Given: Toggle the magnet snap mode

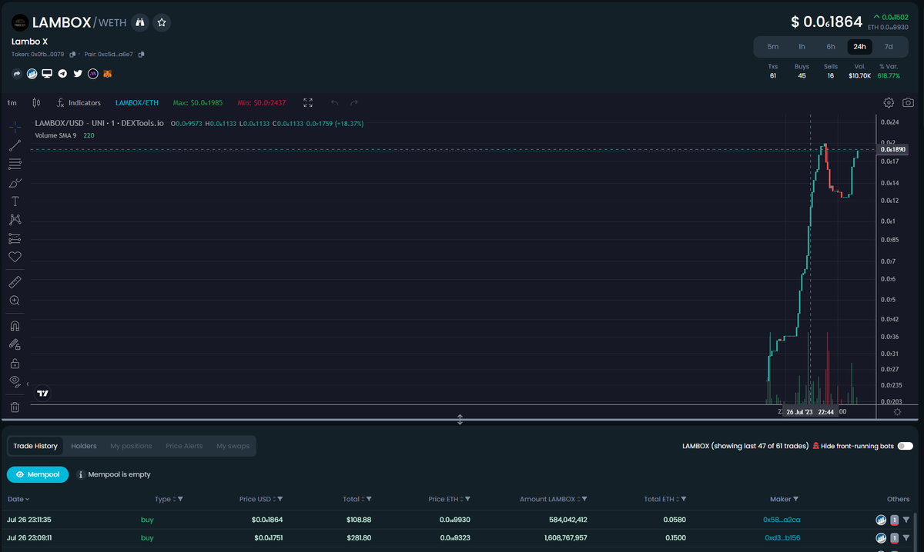Looking at the screenshot, I should coord(15,326).
